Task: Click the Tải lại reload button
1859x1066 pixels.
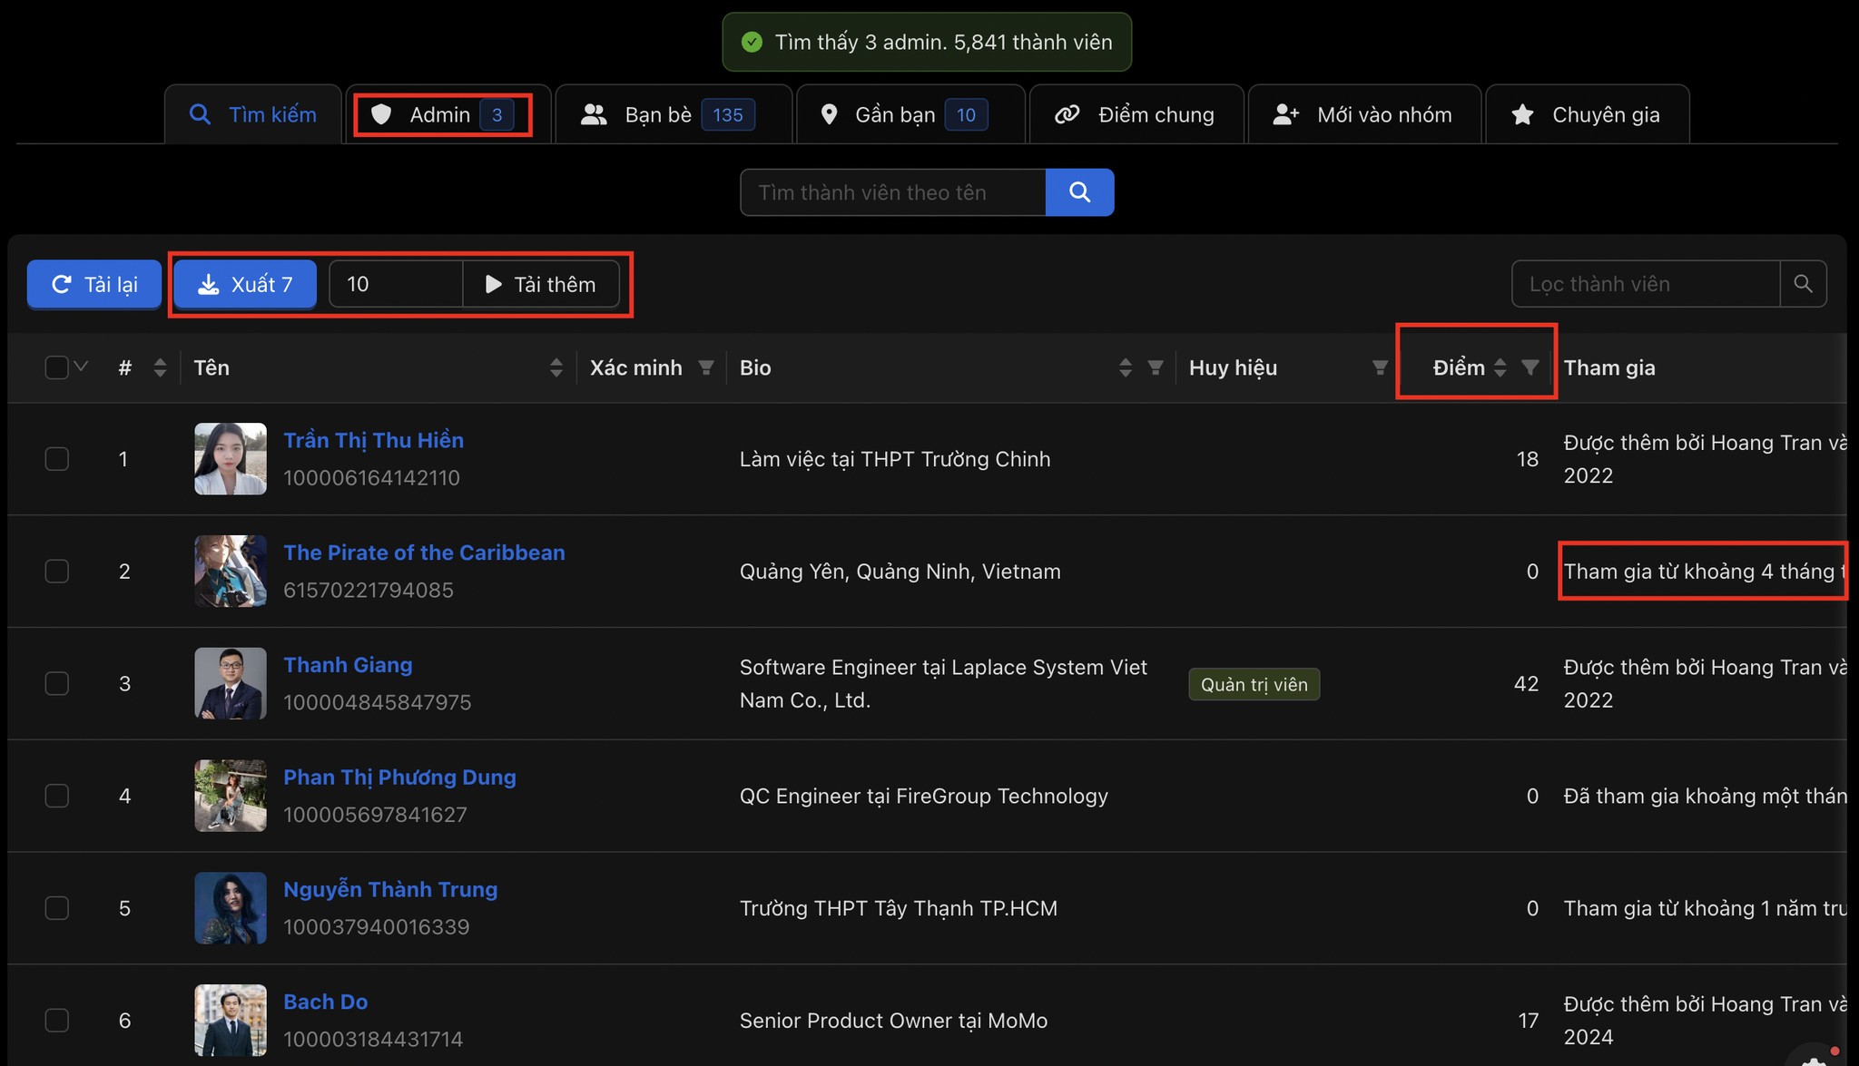Action: [94, 284]
